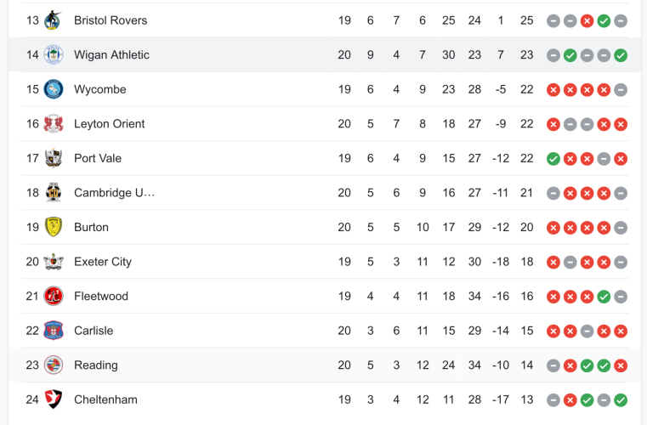Viewport: 647px width, 425px height.
Task: Click Fleetwood's green win form icon
Action: pyautogui.click(x=604, y=297)
